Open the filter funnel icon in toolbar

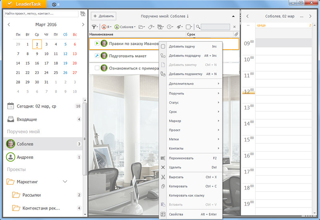click(94, 27)
